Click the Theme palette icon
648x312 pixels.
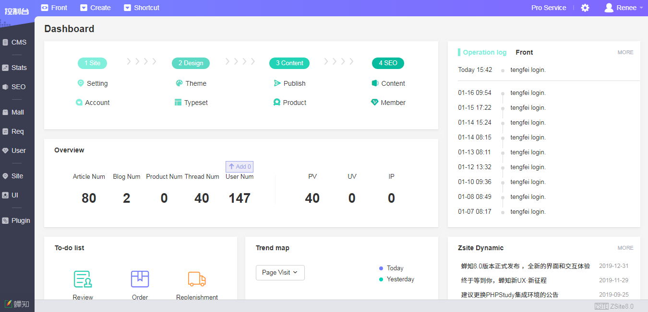click(x=179, y=83)
